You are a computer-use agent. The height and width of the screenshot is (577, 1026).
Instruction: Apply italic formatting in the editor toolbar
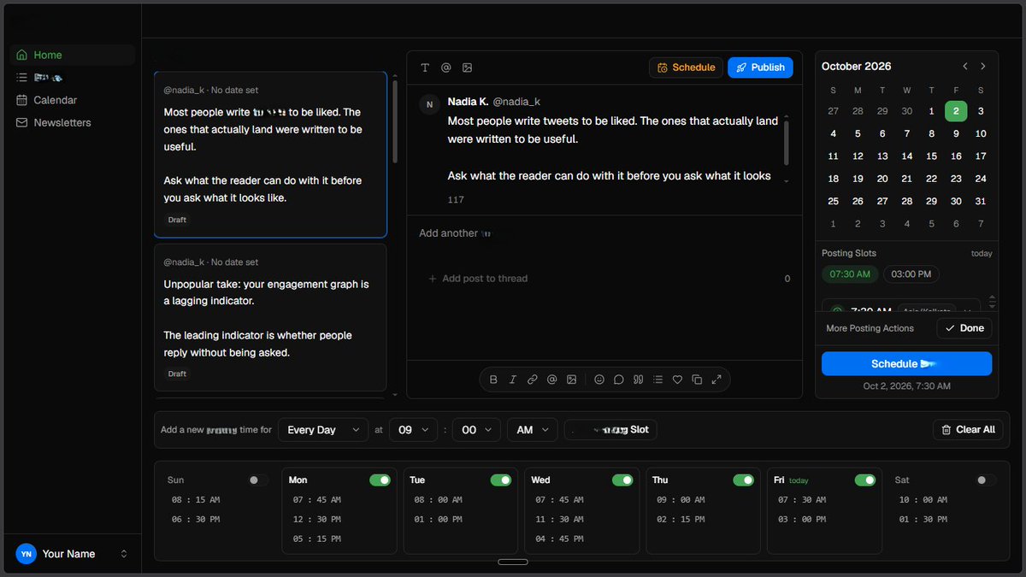[513, 380]
